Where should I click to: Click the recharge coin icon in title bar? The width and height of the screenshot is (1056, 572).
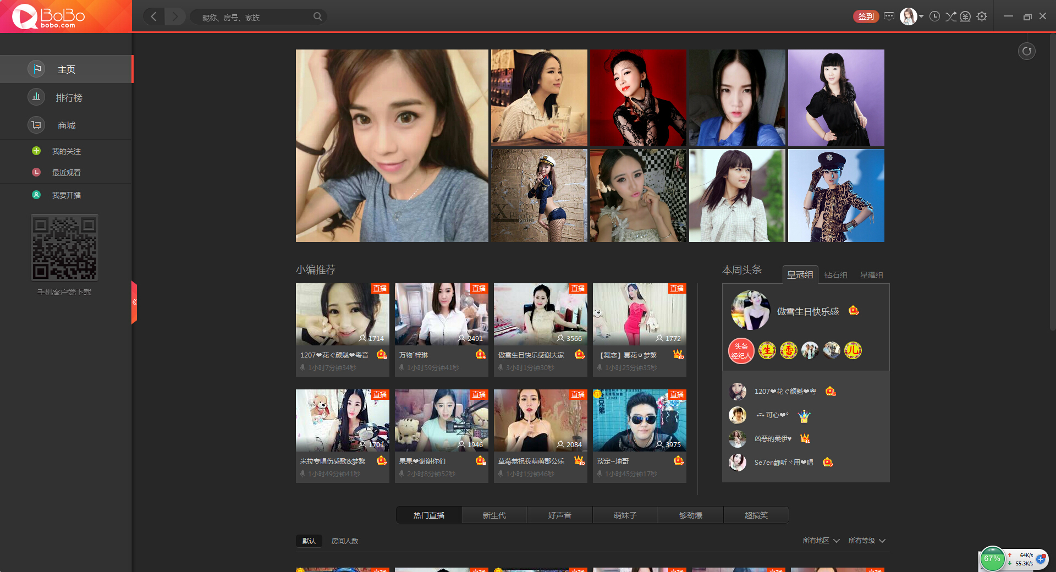coord(965,16)
